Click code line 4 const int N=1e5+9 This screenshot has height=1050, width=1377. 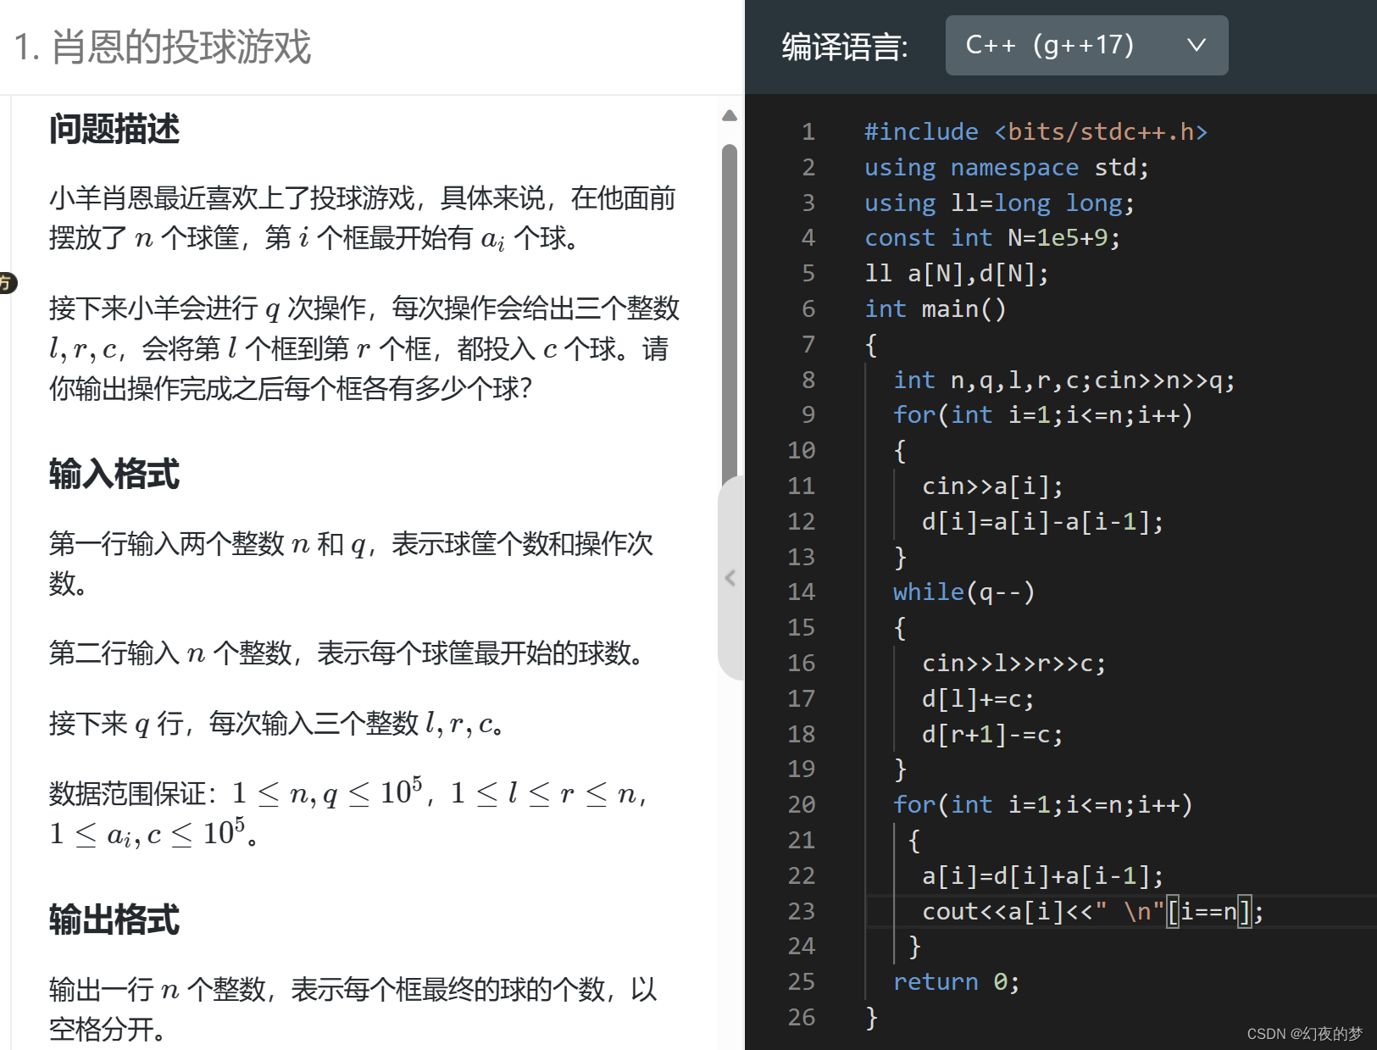tap(992, 238)
